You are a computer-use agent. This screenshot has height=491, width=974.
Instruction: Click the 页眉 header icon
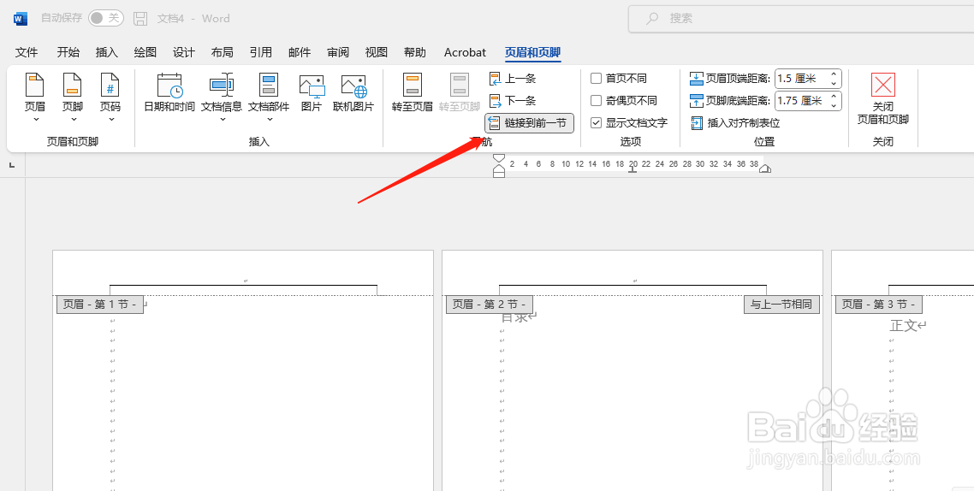pyautogui.click(x=35, y=85)
